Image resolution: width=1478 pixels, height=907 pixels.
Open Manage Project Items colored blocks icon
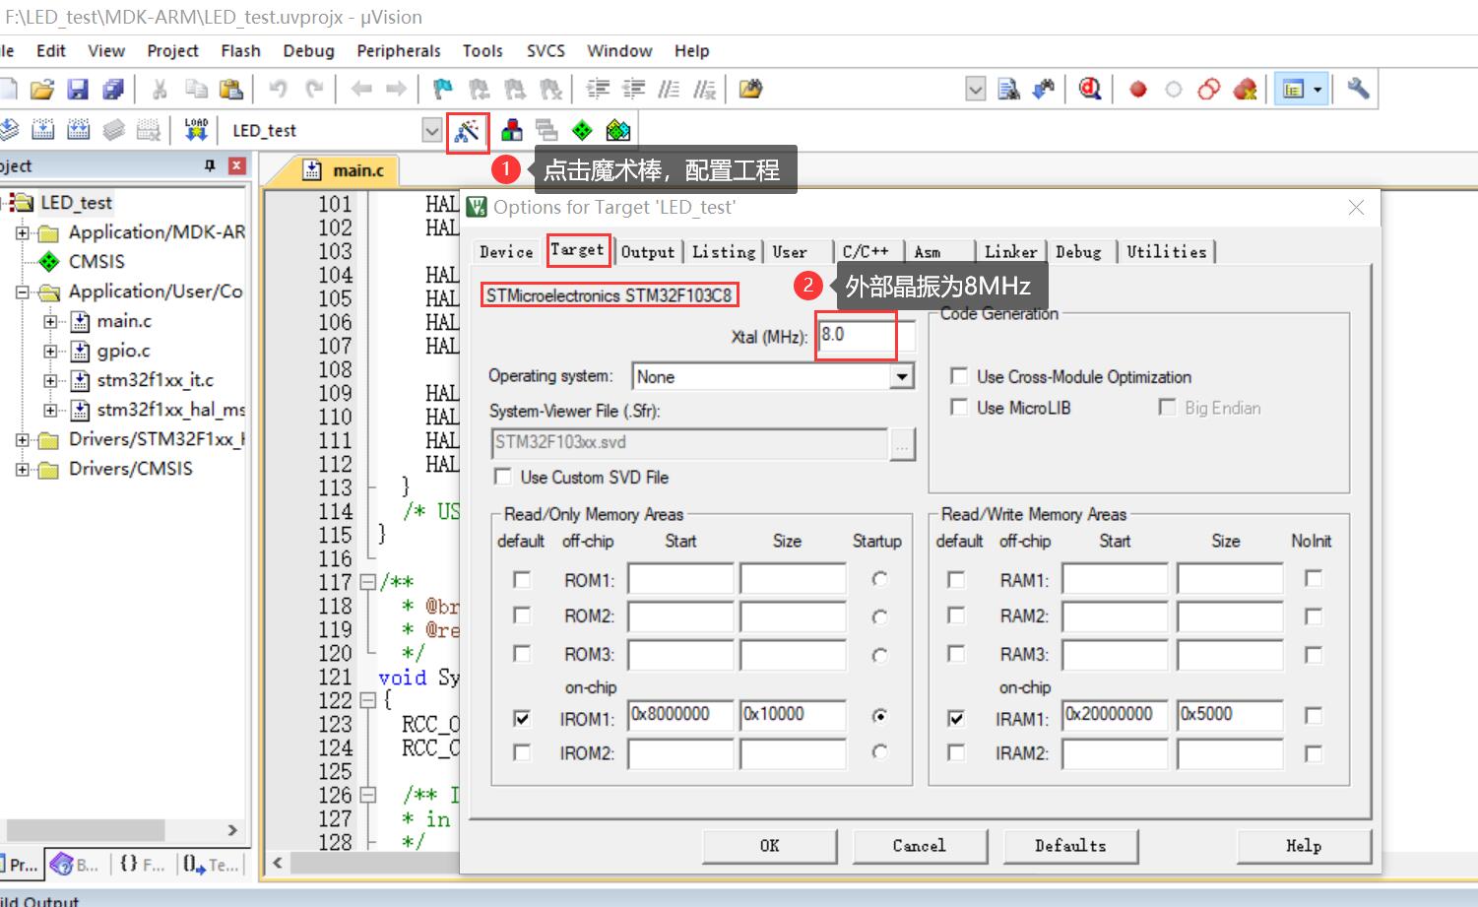tap(511, 130)
